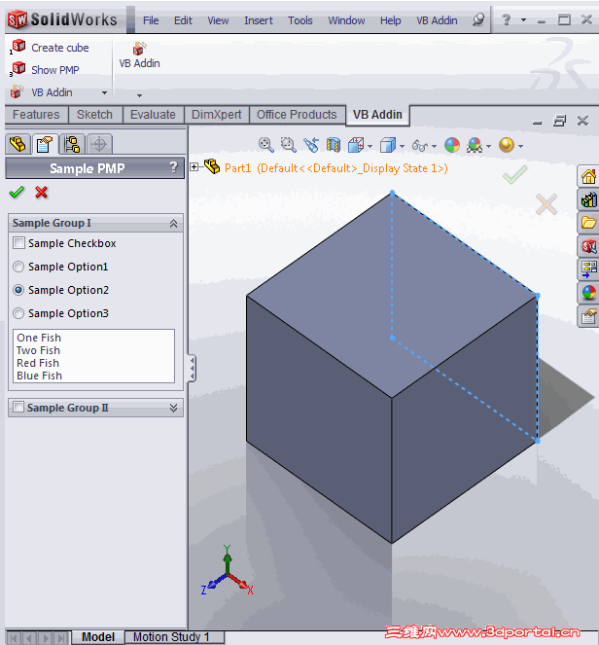The height and width of the screenshot is (645, 599).
Task: Select Sample Option3 radio button
Action: tap(18, 313)
